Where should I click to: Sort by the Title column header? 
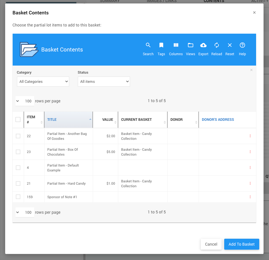coord(52,120)
